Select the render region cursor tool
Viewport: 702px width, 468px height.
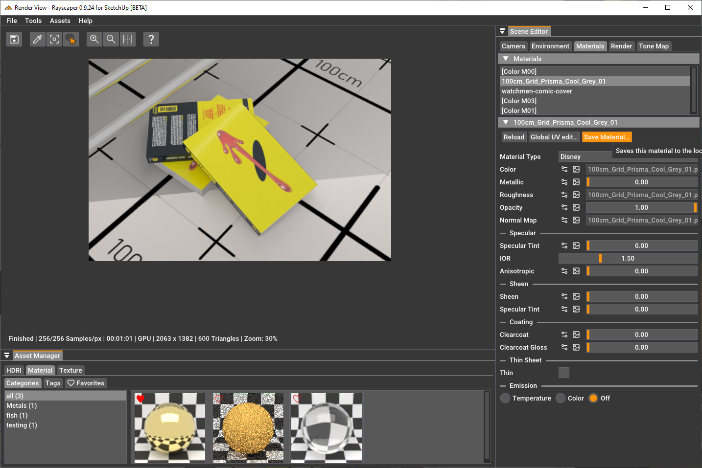(71, 39)
